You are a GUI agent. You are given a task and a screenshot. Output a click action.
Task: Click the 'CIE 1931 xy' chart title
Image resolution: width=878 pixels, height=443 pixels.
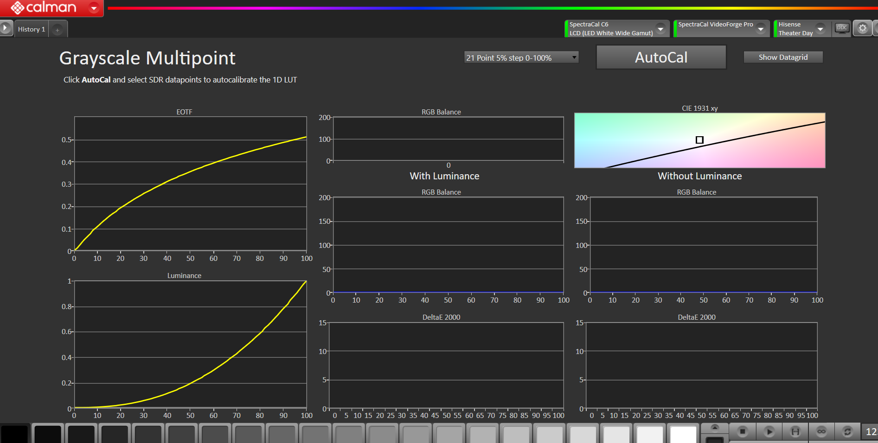click(699, 108)
